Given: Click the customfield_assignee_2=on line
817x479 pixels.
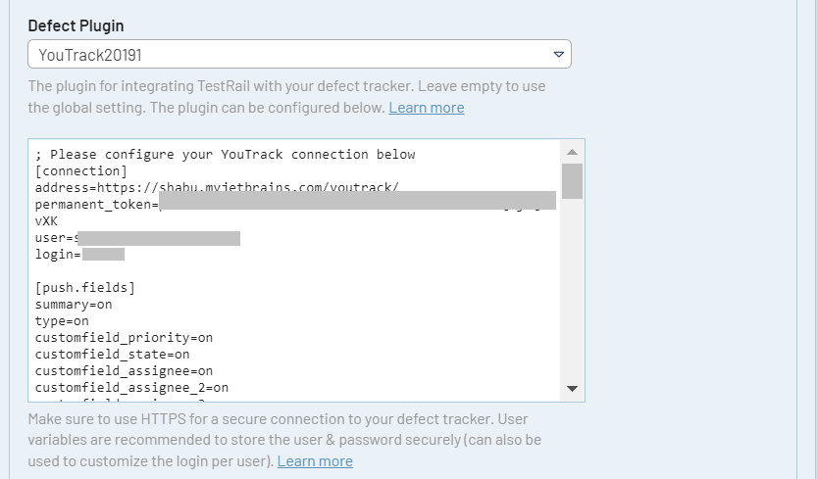Looking at the screenshot, I should (131, 388).
